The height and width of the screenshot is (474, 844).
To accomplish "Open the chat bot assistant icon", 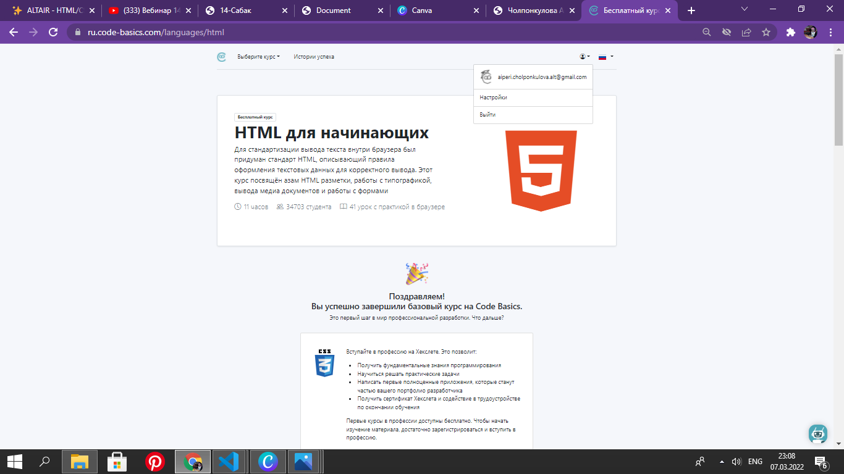I will [818, 433].
